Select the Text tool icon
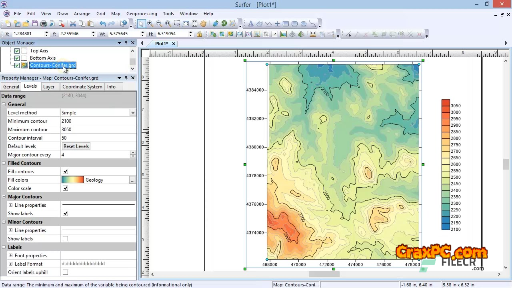512x288 pixels. pos(251,24)
